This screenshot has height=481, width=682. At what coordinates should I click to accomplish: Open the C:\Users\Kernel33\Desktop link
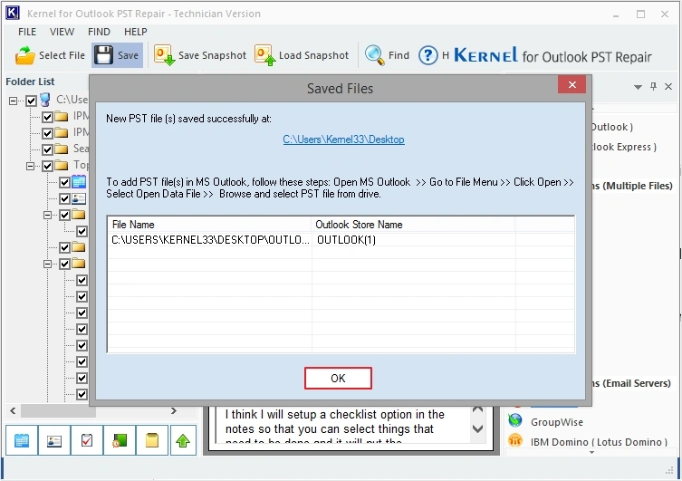pos(343,139)
